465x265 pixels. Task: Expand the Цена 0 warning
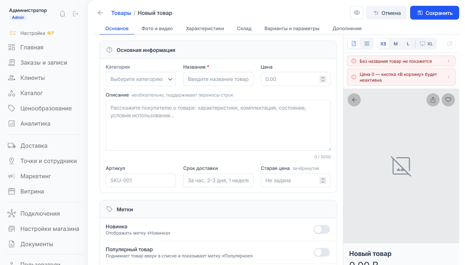tap(401, 77)
